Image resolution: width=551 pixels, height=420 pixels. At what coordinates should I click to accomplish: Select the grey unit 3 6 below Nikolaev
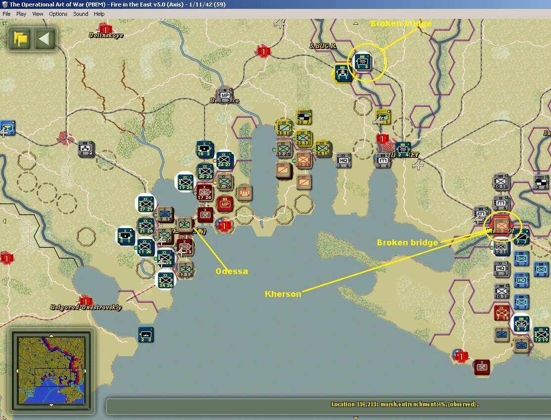tap(383, 161)
